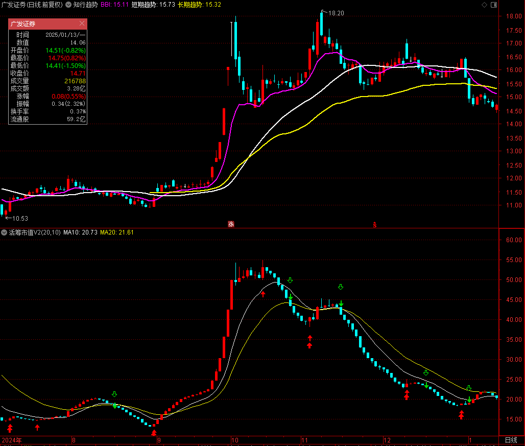The width and height of the screenshot is (525, 446).
Task: Click the red $ dividend marker
Action: pyautogui.click(x=374, y=224)
